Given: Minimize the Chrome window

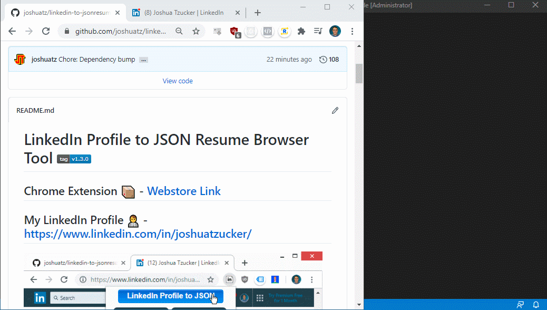Looking at the screenshot, I should pos(303,7).
